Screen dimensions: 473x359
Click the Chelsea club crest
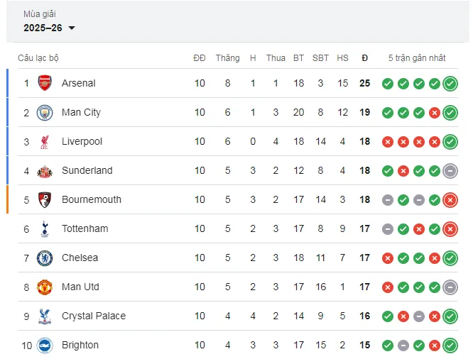point(45,258)
